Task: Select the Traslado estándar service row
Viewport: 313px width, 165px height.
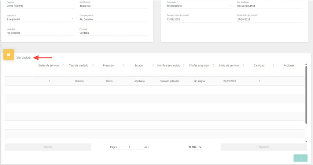Action: coord(169,81)
